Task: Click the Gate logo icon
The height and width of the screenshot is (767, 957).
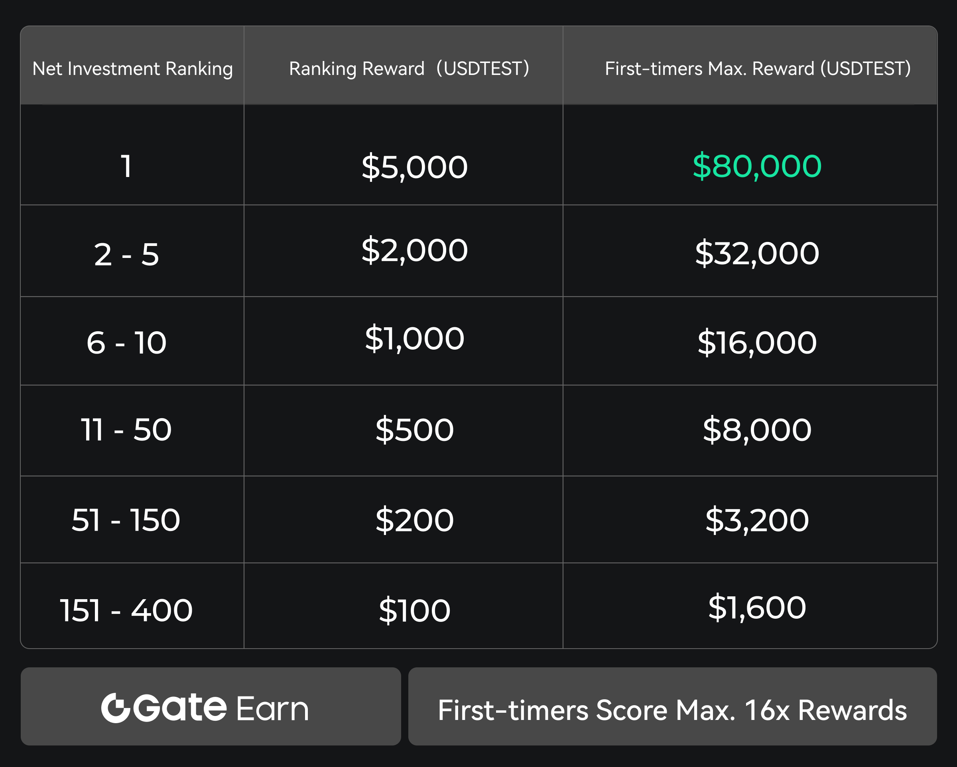Action: tap(115, 708)
